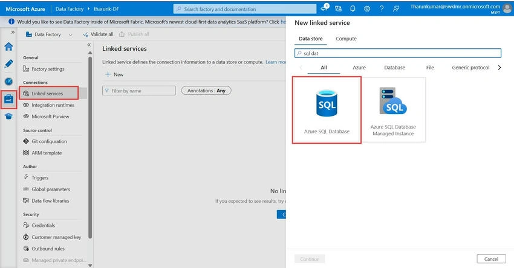The width and height of the screenshot is (514, 268).
Task: Click the Microsoft Azure logo text
Action: [x=25, y=9]
